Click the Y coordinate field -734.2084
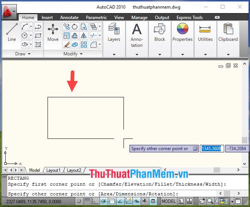The image size is (250, 207). pyautogui.click(x=237, y=149)
